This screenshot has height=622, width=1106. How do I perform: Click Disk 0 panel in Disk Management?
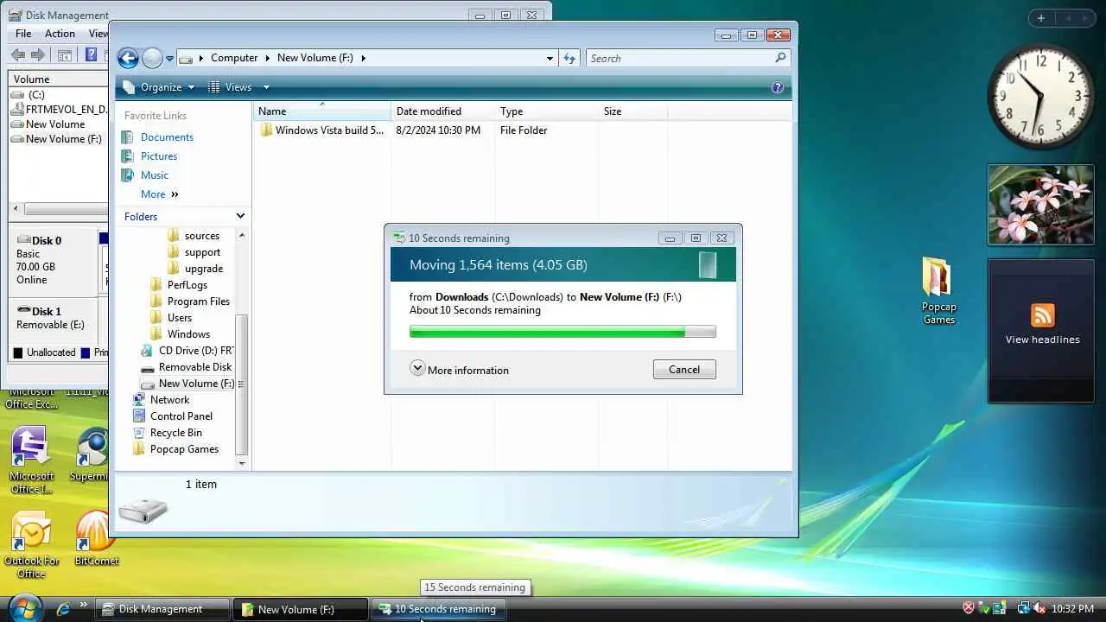click(x=54, y=260)
